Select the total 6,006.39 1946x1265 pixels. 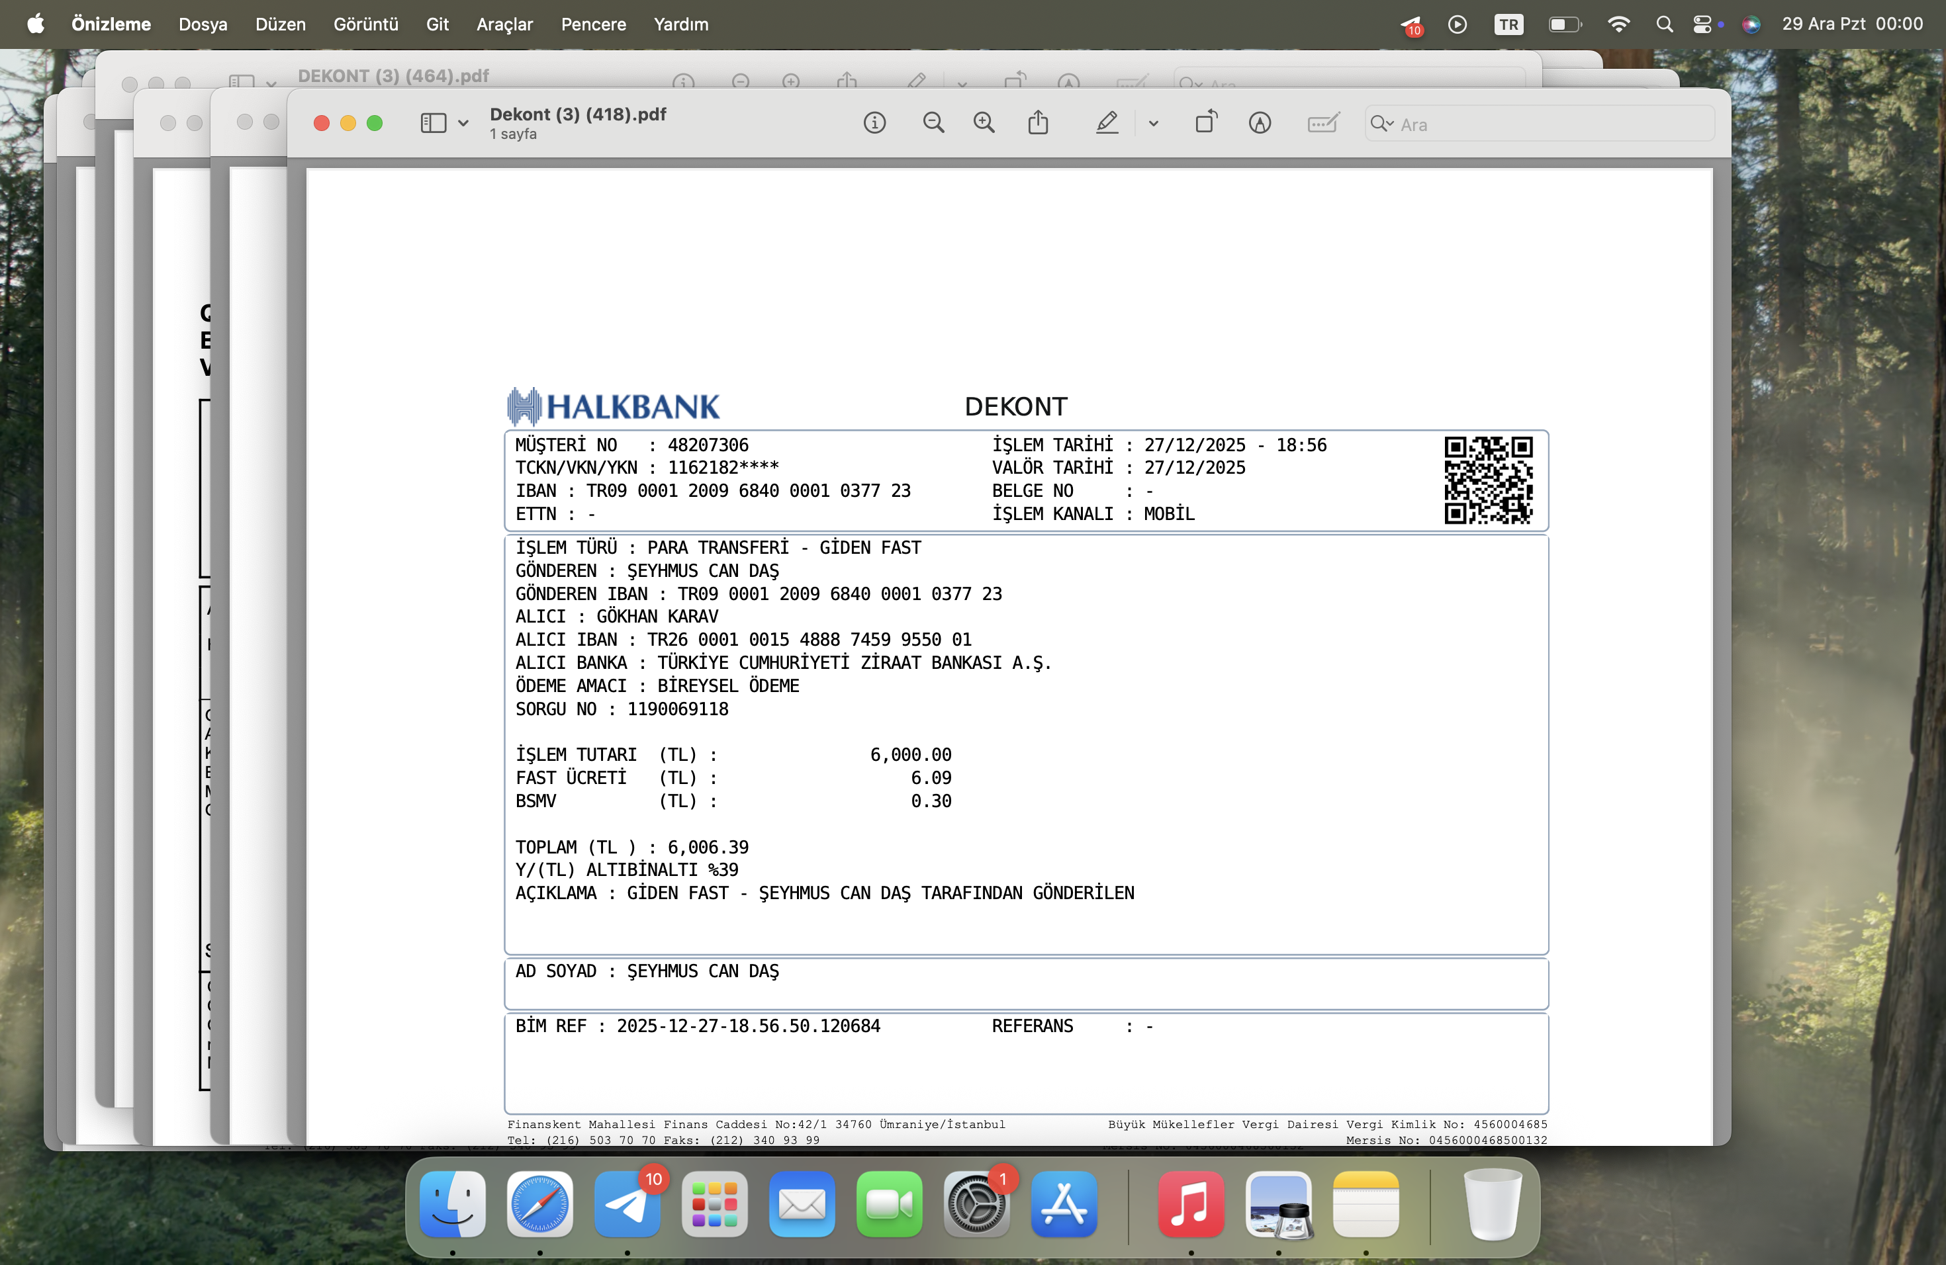(708, 848)
